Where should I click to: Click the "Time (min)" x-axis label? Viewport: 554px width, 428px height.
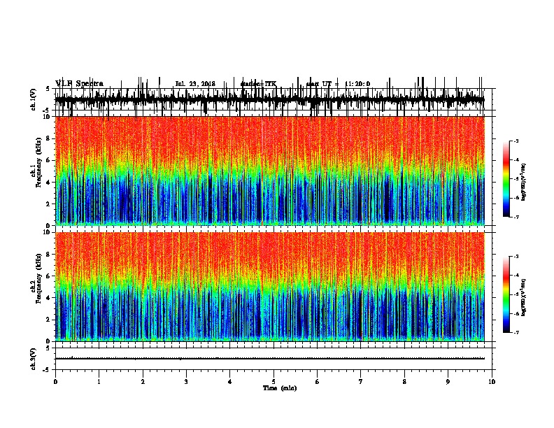coord(280,388)
